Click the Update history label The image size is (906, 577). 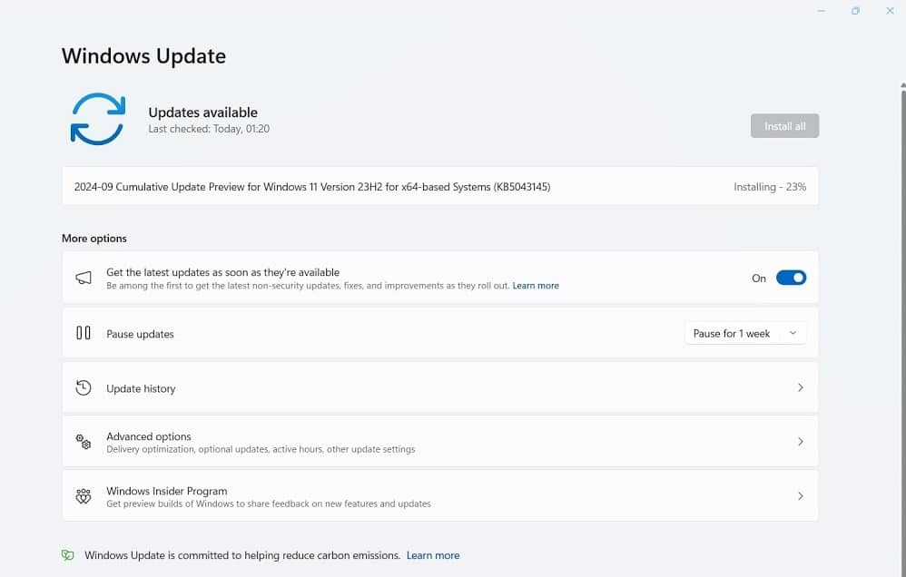141,388
